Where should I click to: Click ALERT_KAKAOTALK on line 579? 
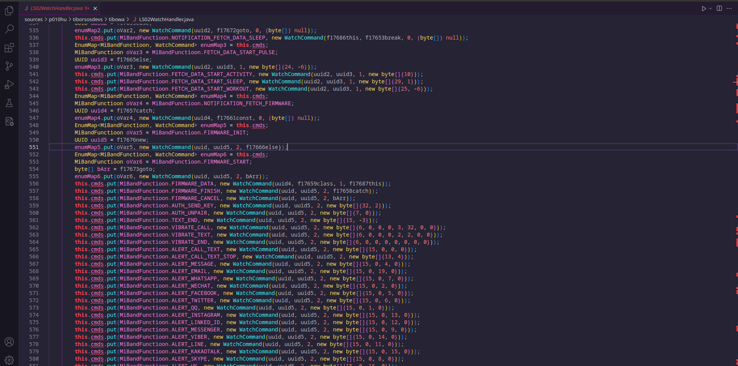point(196,351)
